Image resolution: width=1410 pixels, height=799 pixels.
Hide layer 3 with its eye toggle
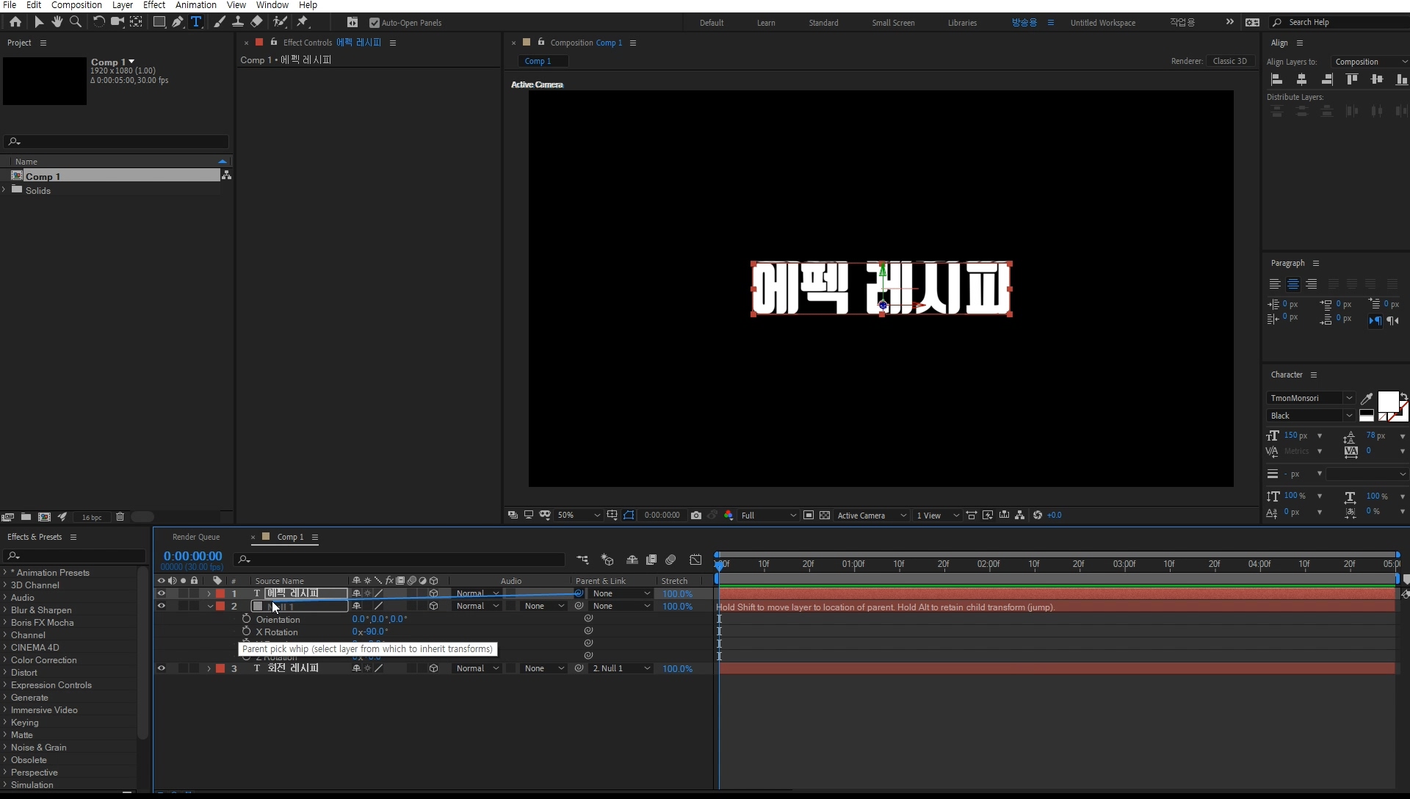coord(161,668)
